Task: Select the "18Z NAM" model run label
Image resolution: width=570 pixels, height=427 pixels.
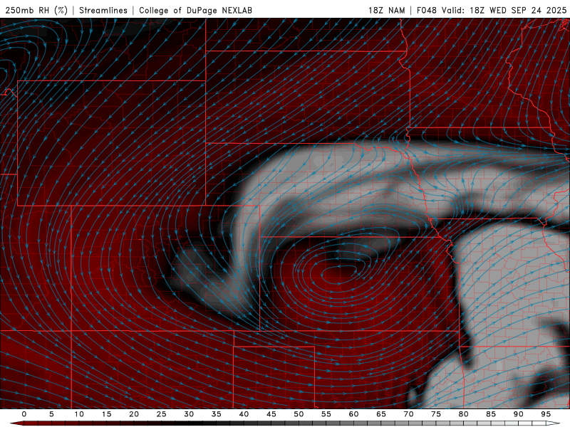Action: [387, 10]
